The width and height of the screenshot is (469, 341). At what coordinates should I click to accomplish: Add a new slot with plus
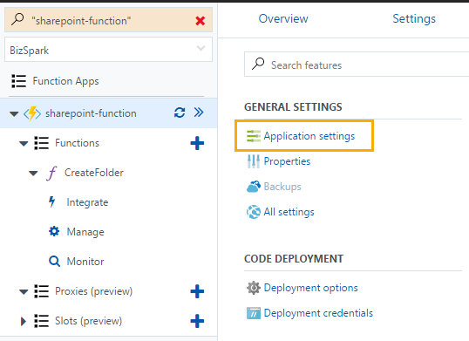click(x=197, y=321)
